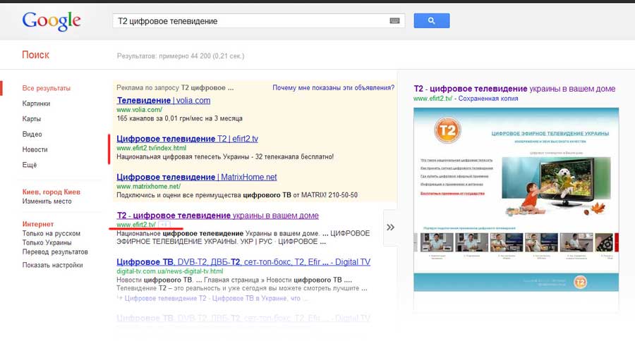Open ad "Цифровое телевидение T2 | efirt2.tv"
Viewport: 635px width, 341px height.
[x=187, y=139]
